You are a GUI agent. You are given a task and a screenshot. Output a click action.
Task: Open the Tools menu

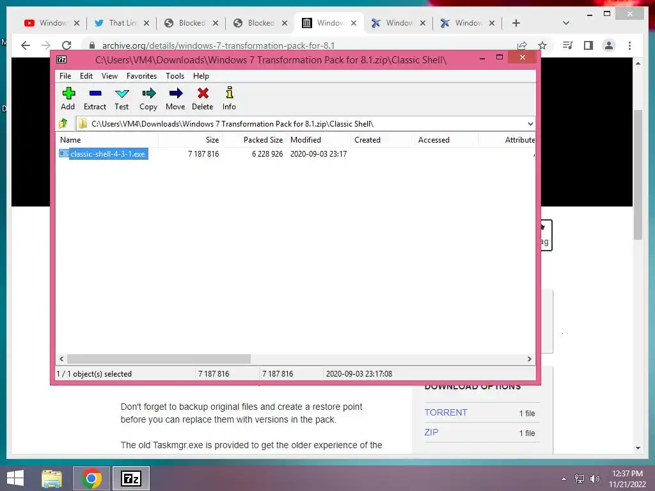175,76
